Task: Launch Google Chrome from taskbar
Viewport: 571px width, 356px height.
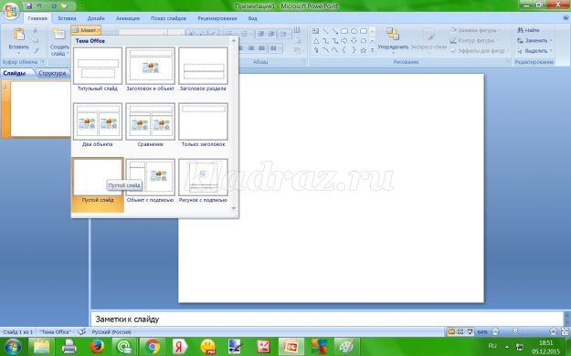Action: pyautogui.click(x=153, y=347)
